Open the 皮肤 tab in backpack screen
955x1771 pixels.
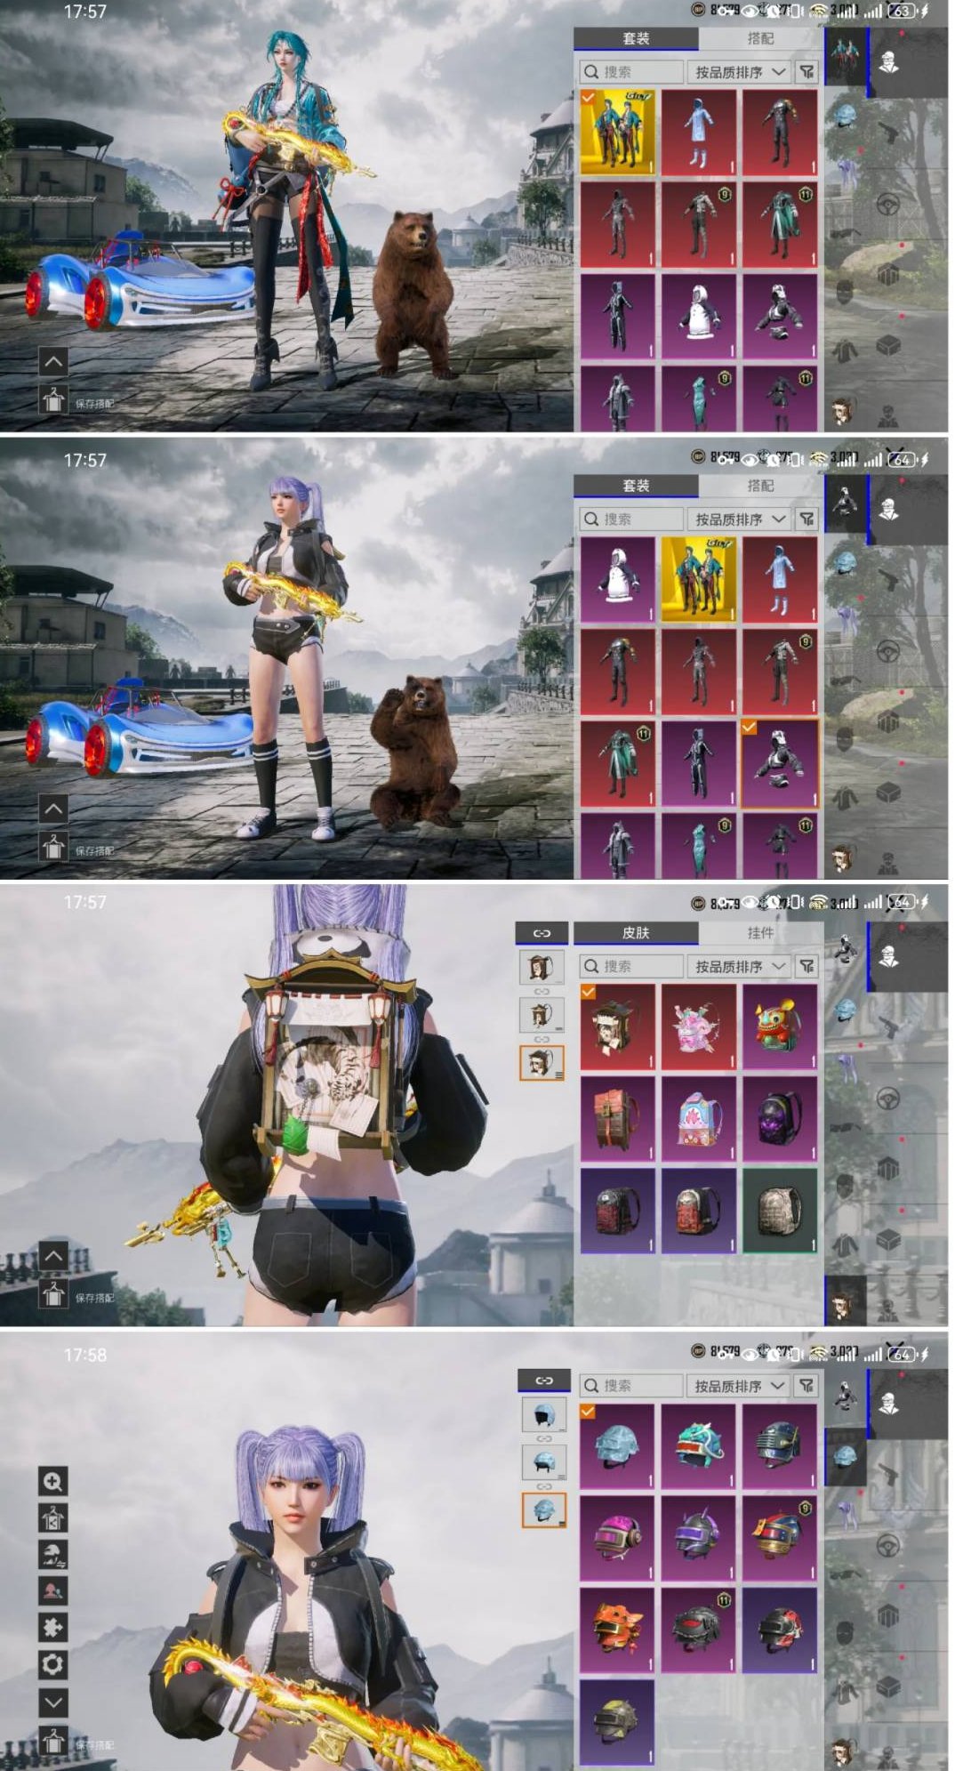pyautogui.click(x=636, y=932)
